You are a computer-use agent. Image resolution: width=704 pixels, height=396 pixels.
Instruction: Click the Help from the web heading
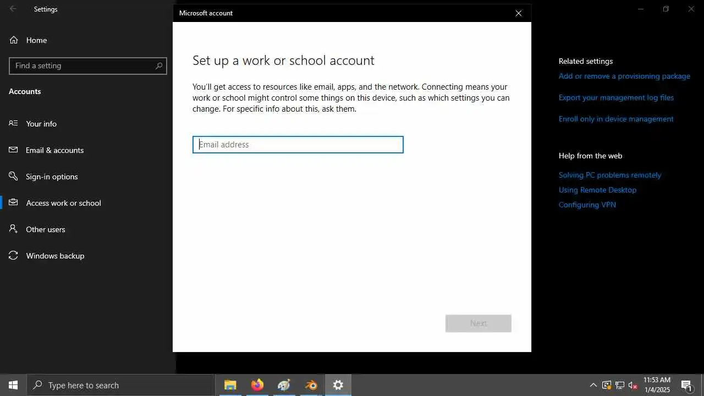click(590, 156)
